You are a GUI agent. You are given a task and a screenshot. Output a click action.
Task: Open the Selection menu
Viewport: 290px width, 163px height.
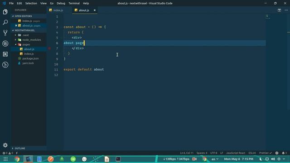coord(31,3)
